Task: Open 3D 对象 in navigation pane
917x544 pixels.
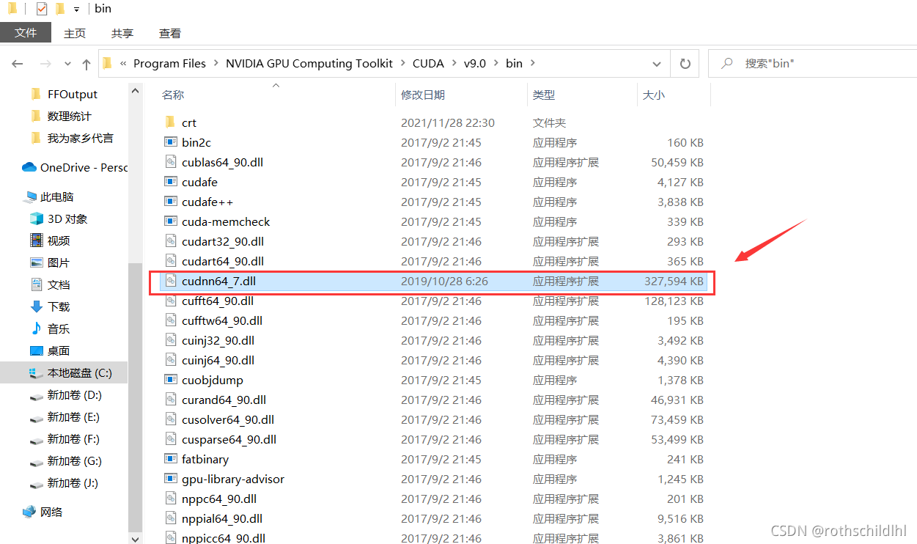Action: pos(67,218)
